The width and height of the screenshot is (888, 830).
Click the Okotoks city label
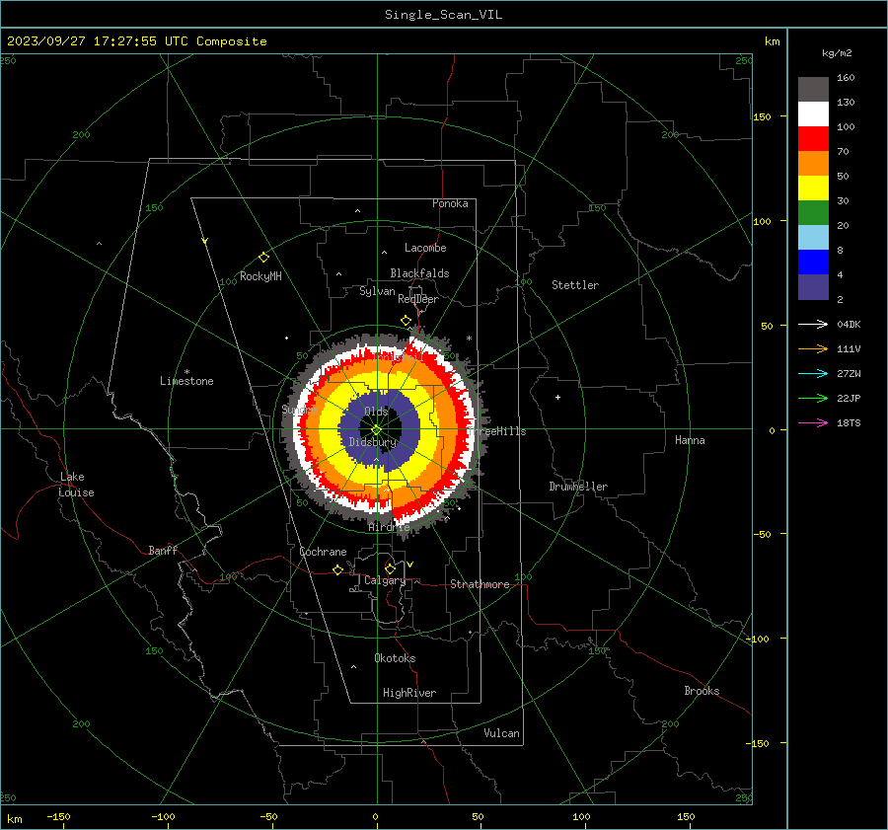(x=395, y=658)
